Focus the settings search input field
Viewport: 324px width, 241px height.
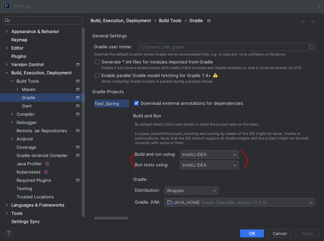pos(42,20)
